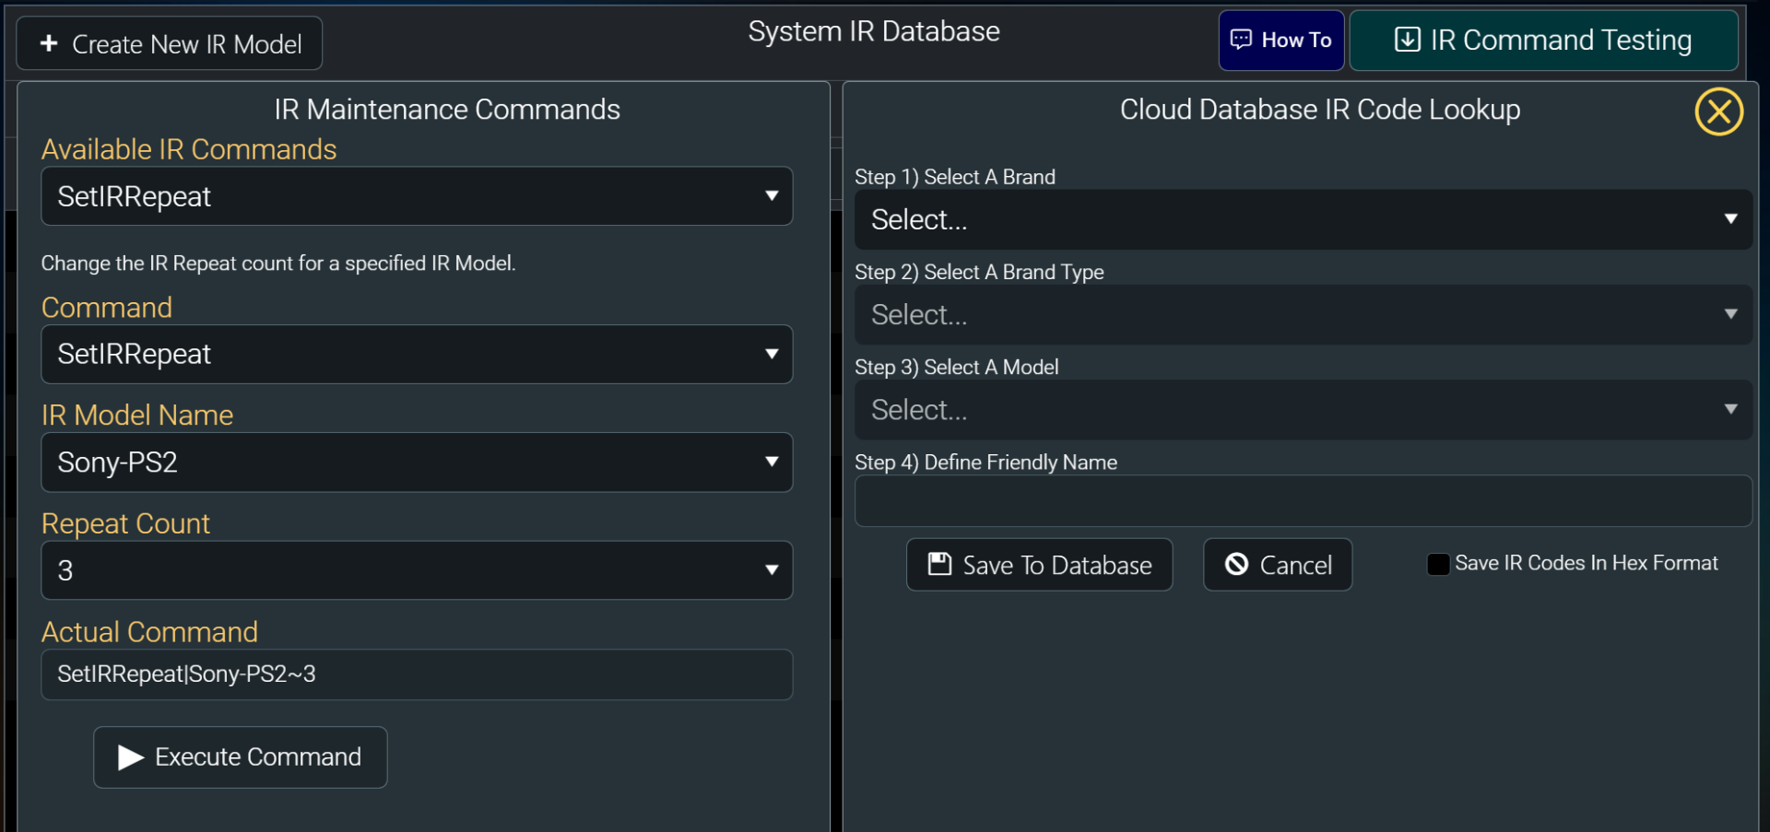Click the 'Step 4) Define Friendly Name' label
The image size is (1770, 832).
click(985, 463)
